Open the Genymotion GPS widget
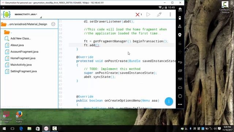Screen dimensions: 234x132 pyautogui.click(x=180, y=26)
